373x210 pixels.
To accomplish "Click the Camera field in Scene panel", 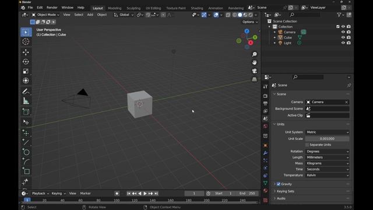I will point(328,102).
